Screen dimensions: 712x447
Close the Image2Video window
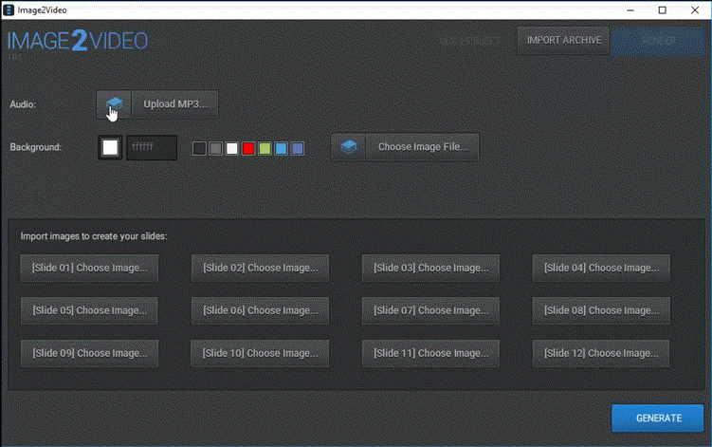click(x=695, y=10)
